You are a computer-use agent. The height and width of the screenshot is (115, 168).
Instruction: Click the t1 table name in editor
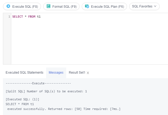[39, 17]
